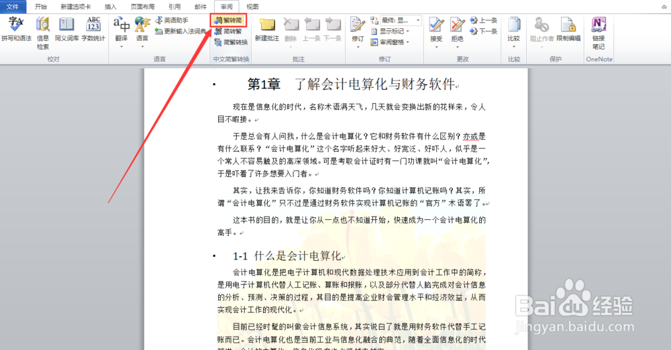Viewport: 671px width, 350px height.
Task: Go to next change (更改 下一条)
Action: 484,32
